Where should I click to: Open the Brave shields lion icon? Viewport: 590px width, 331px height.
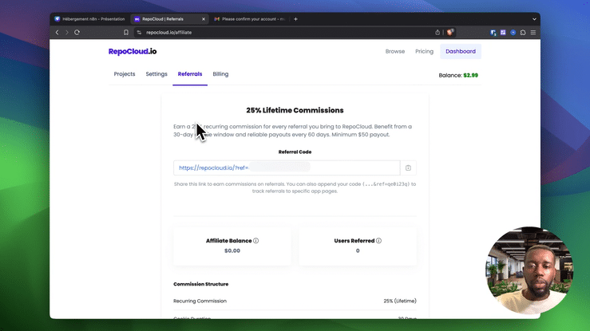click(x=450, y=33)
